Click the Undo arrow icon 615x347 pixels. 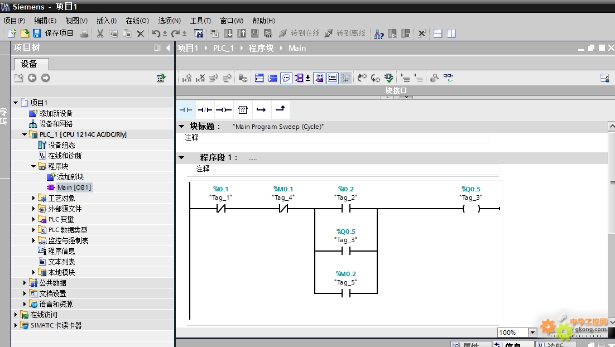pyautogui.click(x=156, y=33)
